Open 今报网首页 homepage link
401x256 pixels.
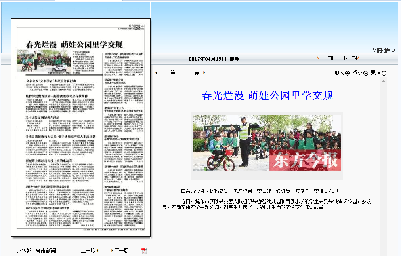(383, 50)
